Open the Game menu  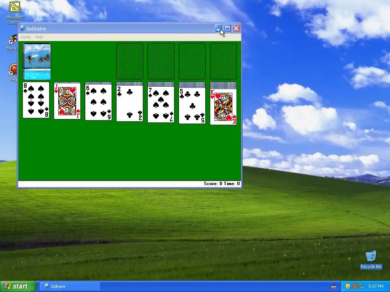[x=26, y=37]
